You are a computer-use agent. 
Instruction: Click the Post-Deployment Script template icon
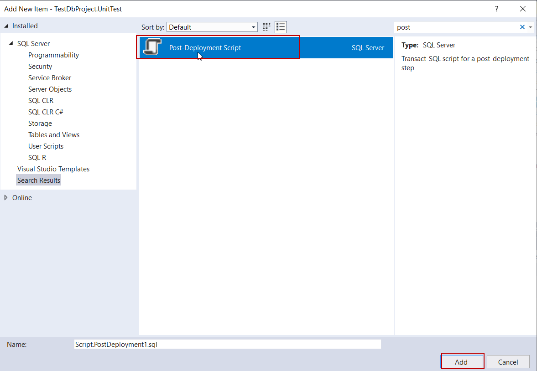click(152, 47)
